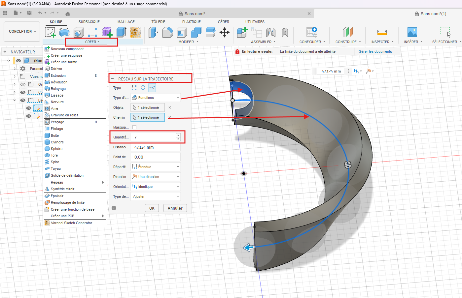The image size is (462, 298).
Task: Open the Répartition 'Étendue' dropdown
Action: tap(156, 167)
